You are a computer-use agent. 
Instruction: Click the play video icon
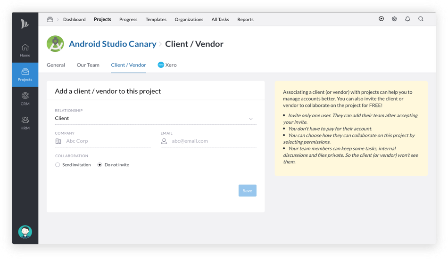coord(381,19)
